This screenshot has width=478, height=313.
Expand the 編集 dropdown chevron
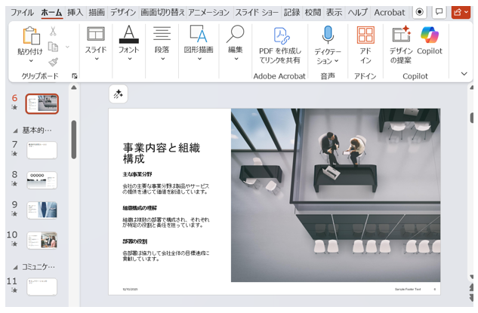(236, 59)
